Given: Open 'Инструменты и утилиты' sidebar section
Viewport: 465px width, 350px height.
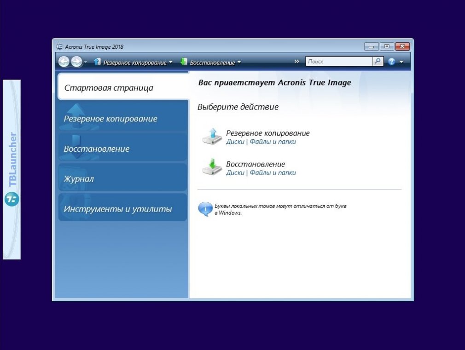Looking at the screenshot, I should tap(123, 207).
